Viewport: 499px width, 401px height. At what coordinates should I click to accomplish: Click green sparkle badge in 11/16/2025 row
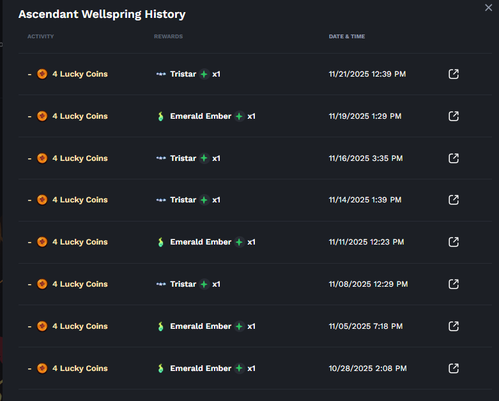coord(204,158)
